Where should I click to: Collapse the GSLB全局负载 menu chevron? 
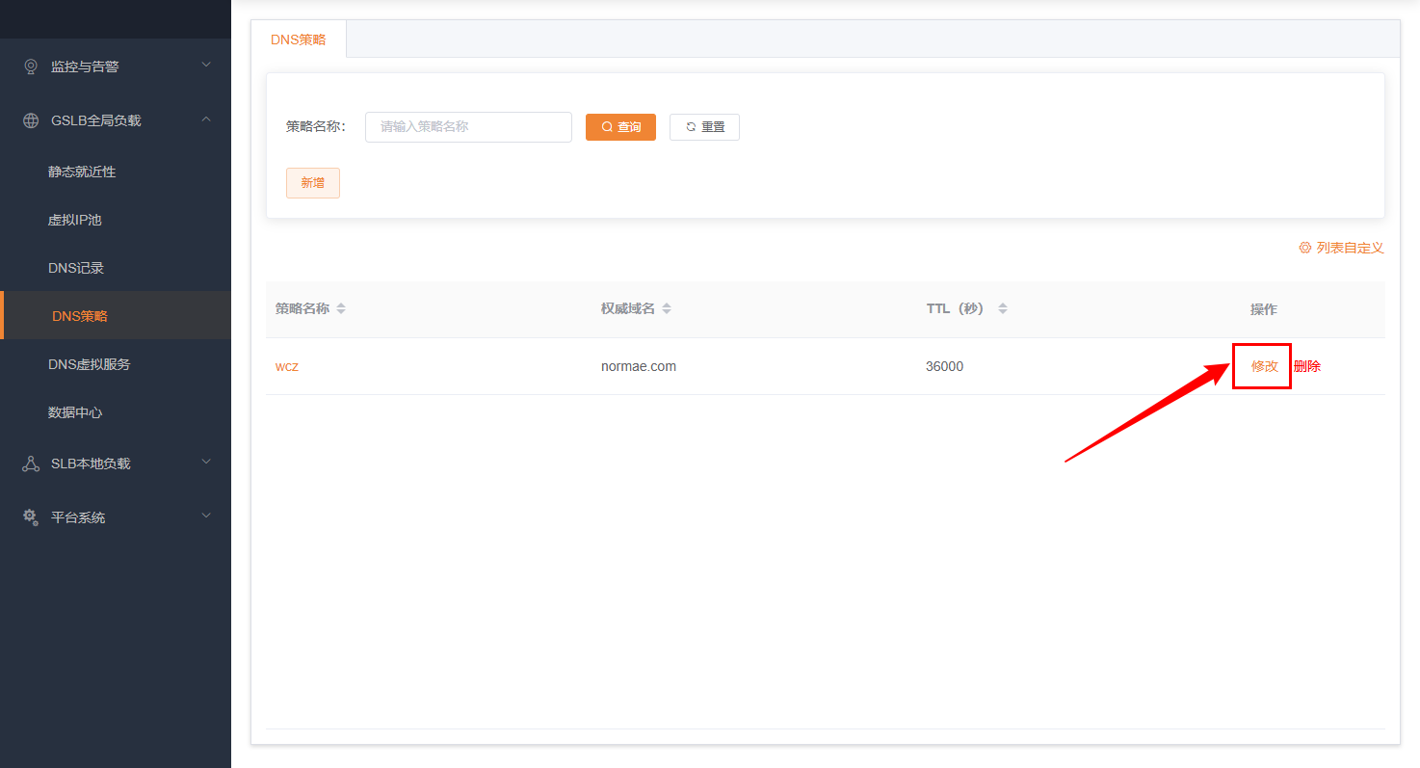[205, 119]
